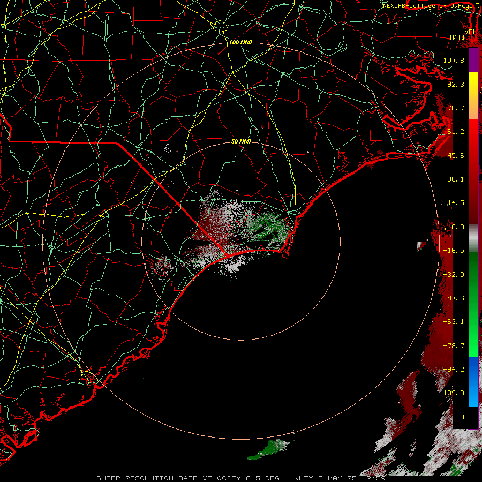Select the -109.8 legend value

click(x=451, y=393)
